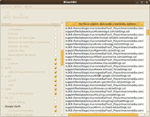Enable Historial de formularios guardados checkbox
The image size is (150, 117).
56,42
